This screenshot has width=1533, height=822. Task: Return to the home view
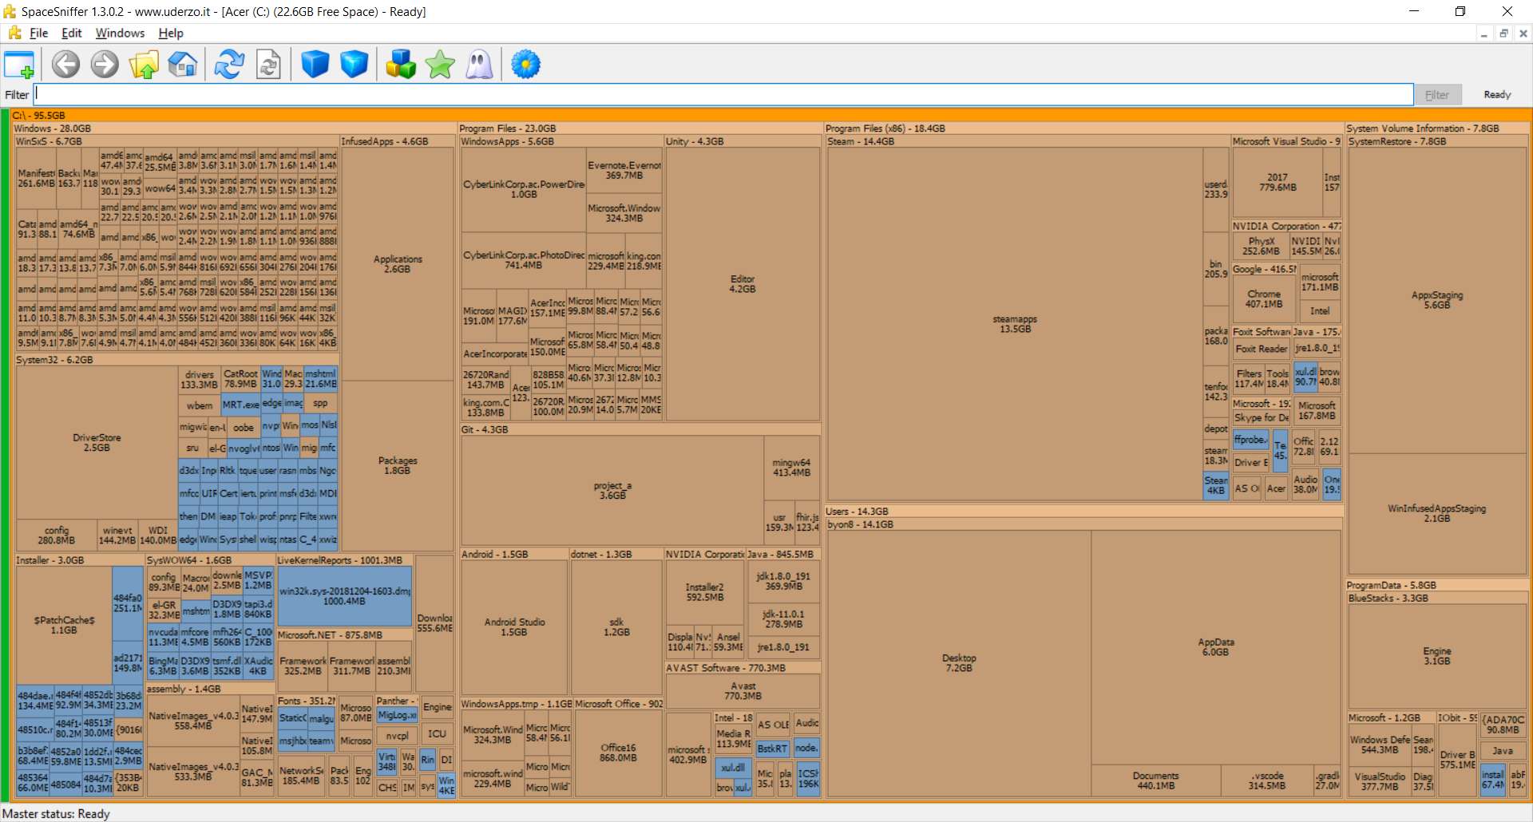tap(183, 64)
